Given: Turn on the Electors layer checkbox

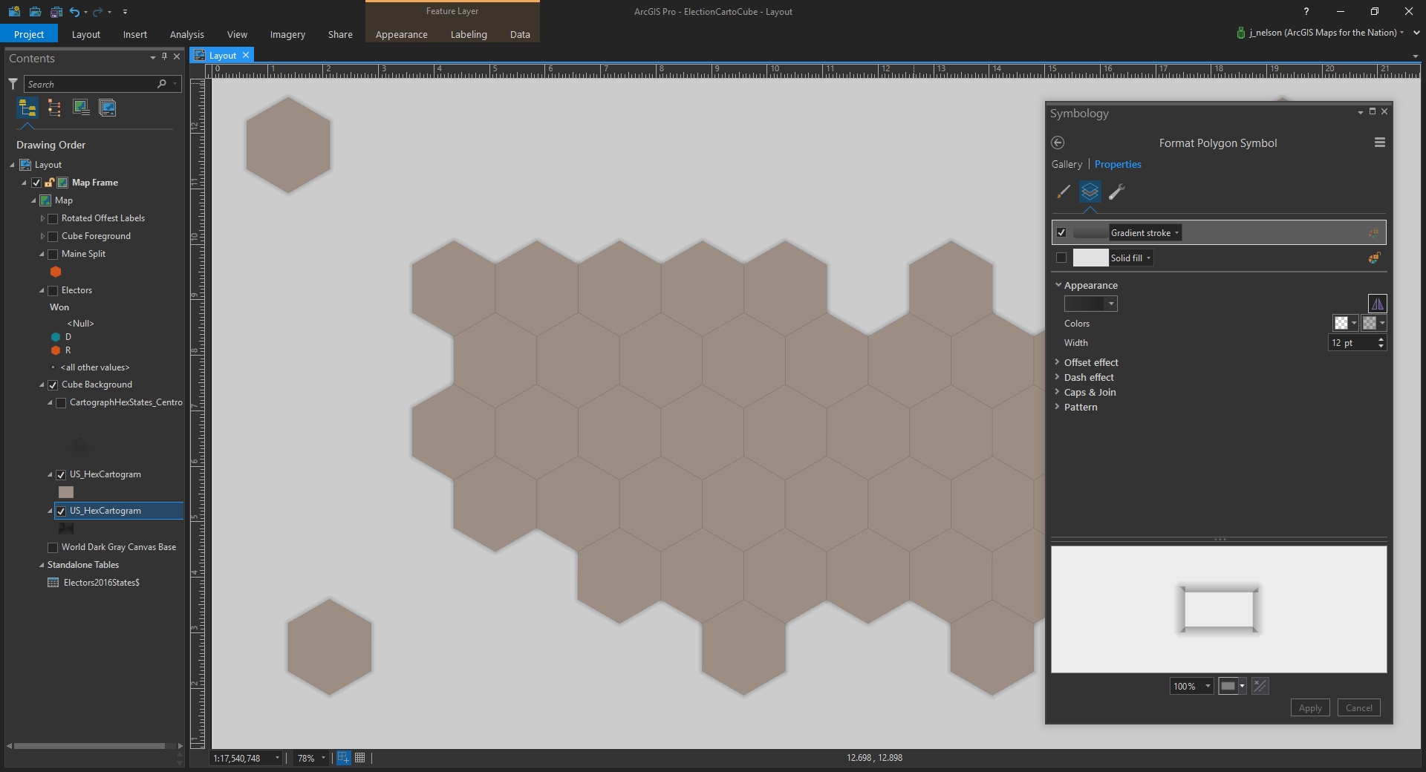Looking at the screenshot, I should coord(53,290).
